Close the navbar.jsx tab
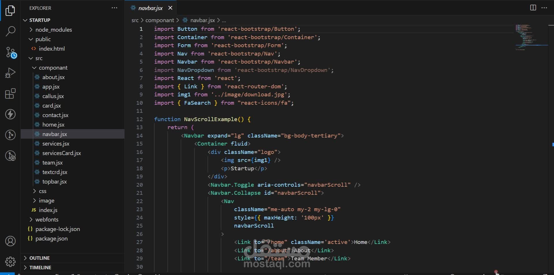The width and height of the screenshot is (554, 275). 170,8
